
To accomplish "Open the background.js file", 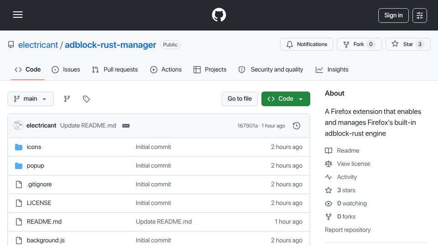I will [x=46, y=241].
